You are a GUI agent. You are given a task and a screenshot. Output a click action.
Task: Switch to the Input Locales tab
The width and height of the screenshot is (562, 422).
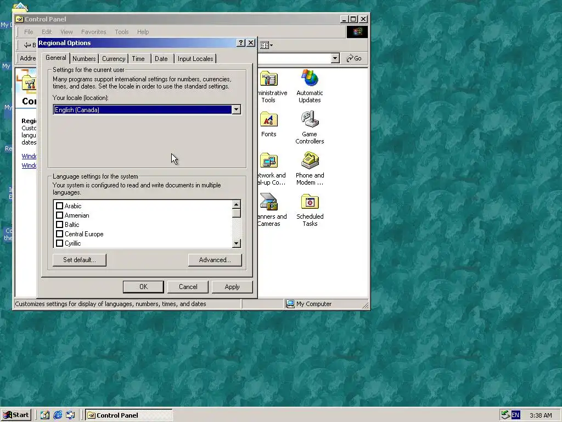195,58
